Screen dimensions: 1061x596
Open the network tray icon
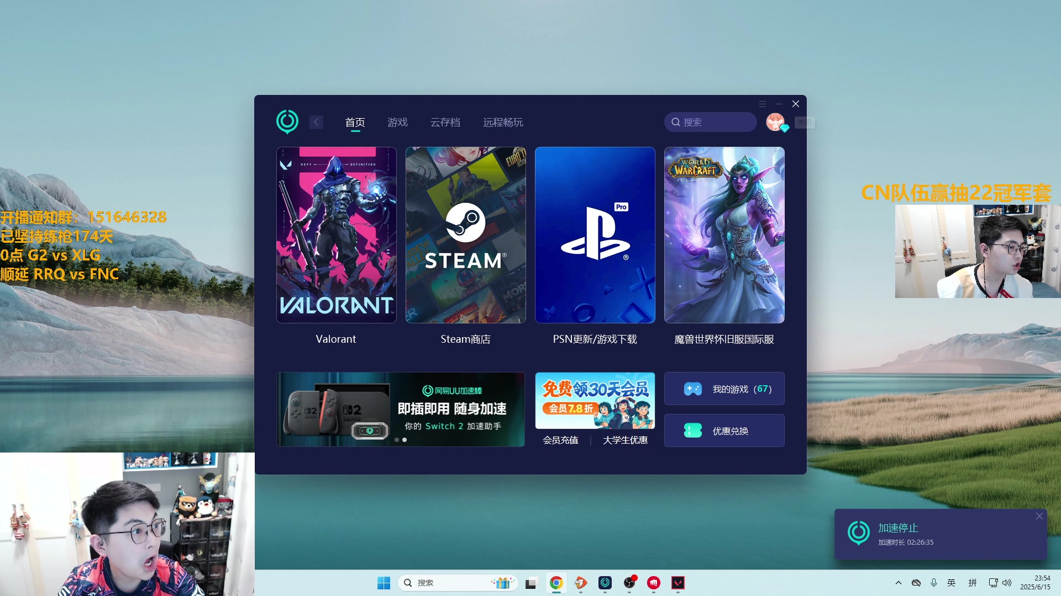pos(993,583)
